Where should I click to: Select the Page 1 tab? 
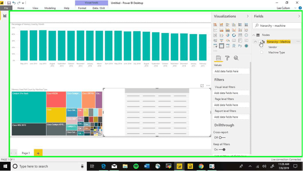pos(26,153)
